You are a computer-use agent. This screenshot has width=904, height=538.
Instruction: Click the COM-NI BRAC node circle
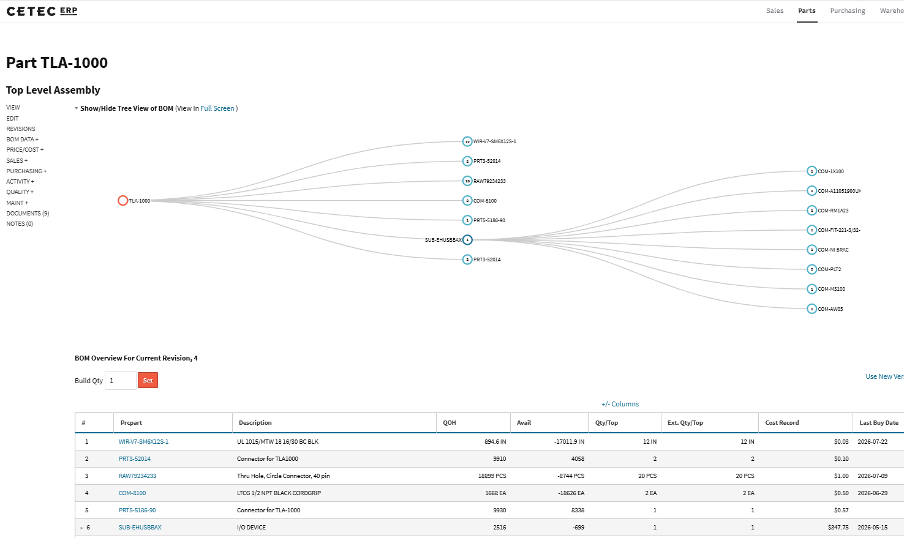pyautogui.click(x=812, y=250)
